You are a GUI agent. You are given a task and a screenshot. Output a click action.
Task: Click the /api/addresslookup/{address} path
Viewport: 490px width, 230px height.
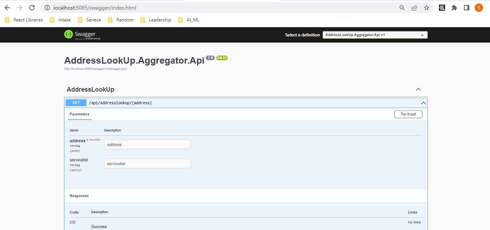click(x=120, y=103)
